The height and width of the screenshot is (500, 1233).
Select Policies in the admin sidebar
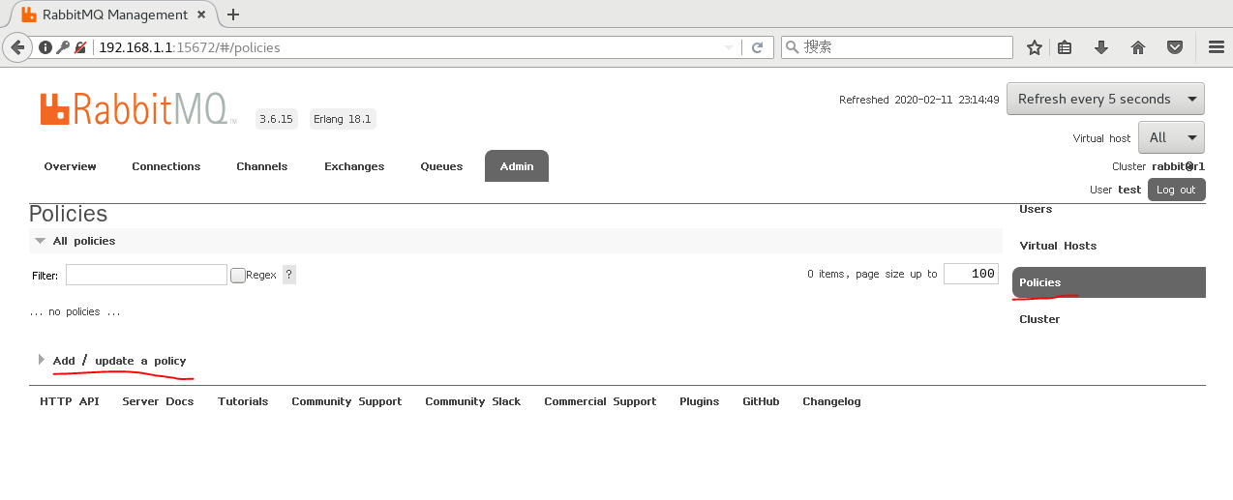click(x=1109, y=282)
